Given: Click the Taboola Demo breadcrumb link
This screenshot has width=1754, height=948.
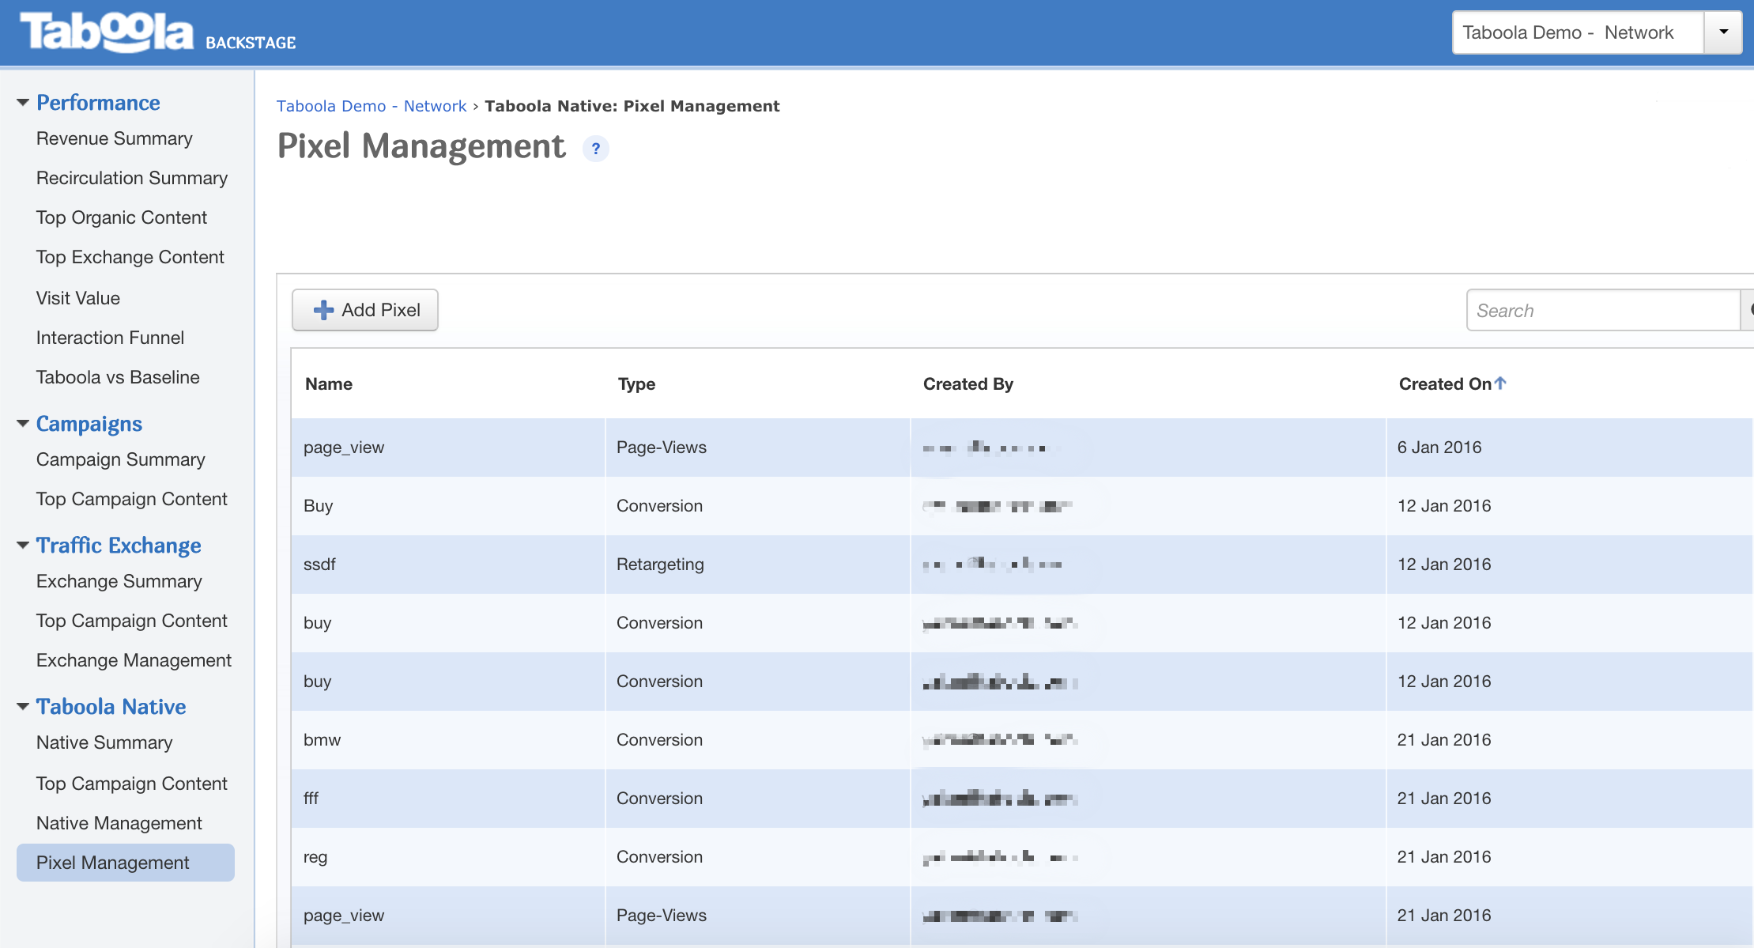Looking at the screenshot, I should [x=330, y=106].
